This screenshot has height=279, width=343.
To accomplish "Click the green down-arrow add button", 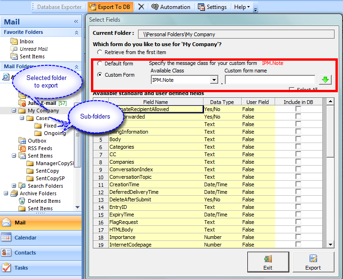I will coord(325,80).
